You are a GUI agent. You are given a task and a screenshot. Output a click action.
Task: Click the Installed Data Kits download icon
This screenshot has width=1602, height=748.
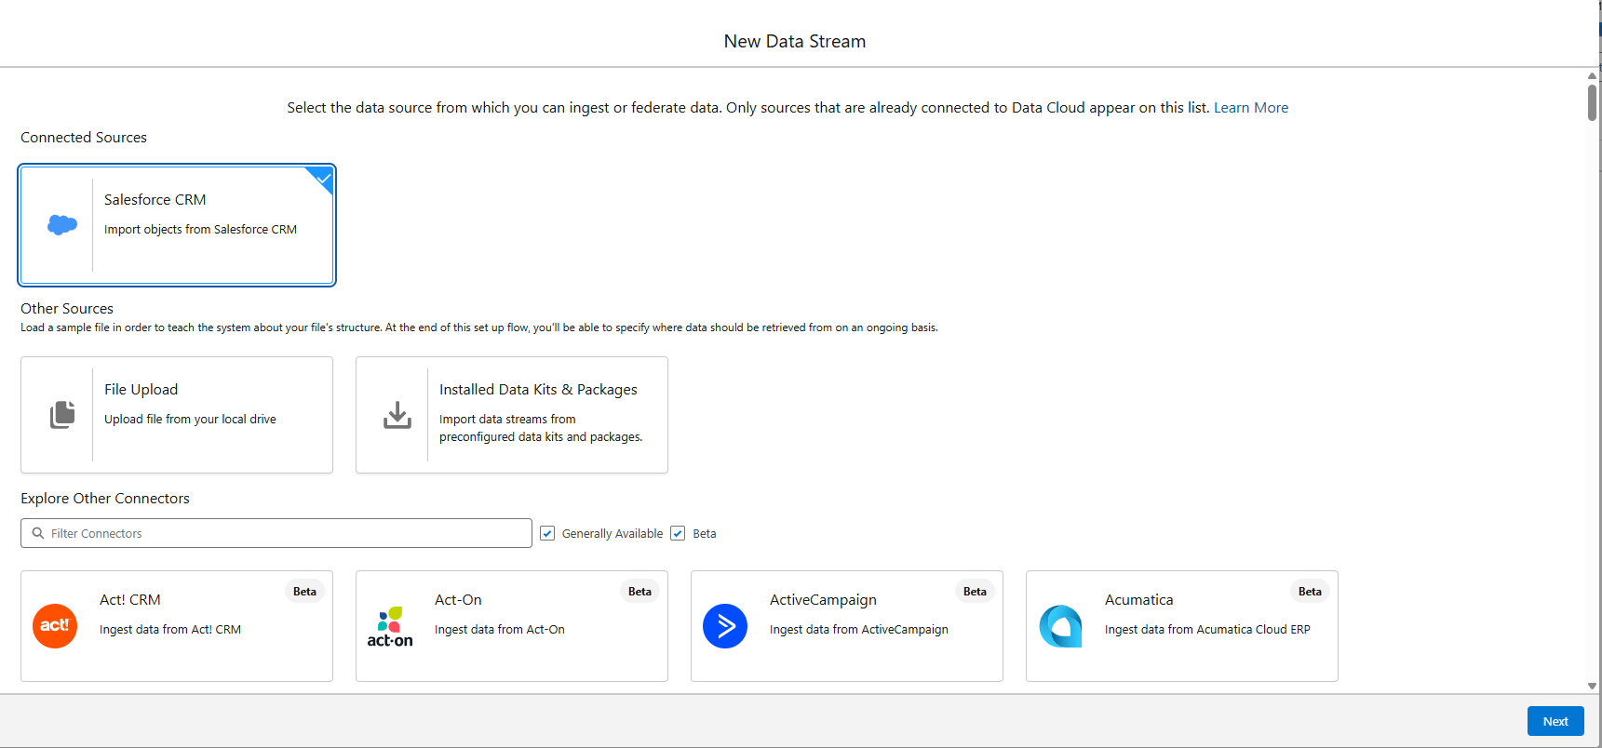[x=397, y=415]
